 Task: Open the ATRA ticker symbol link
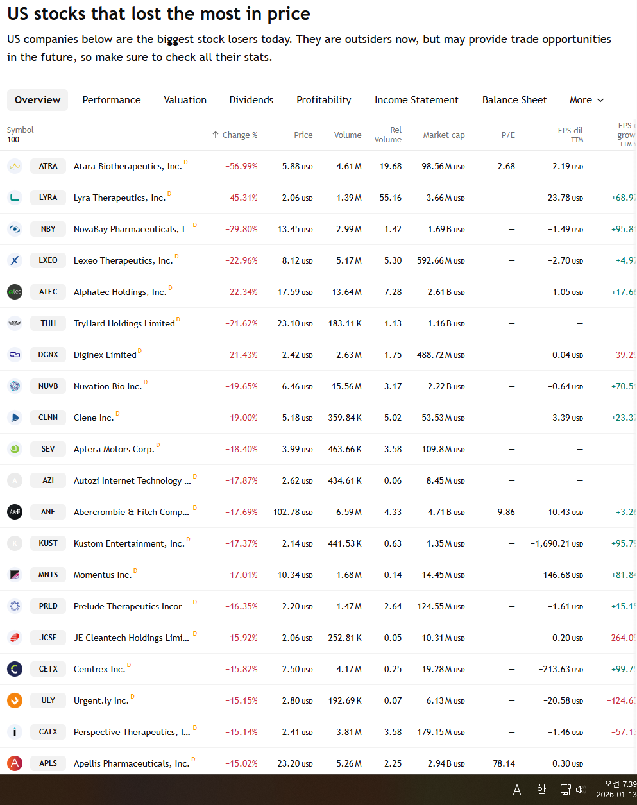[x=48, y=166]
